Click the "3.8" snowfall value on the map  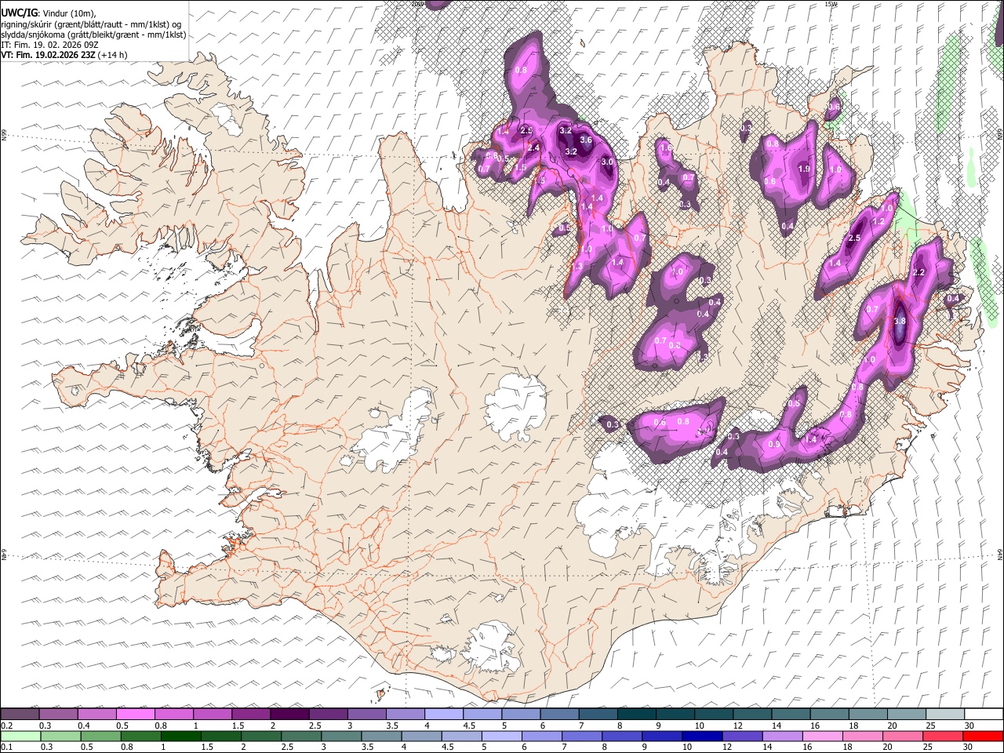900,321
